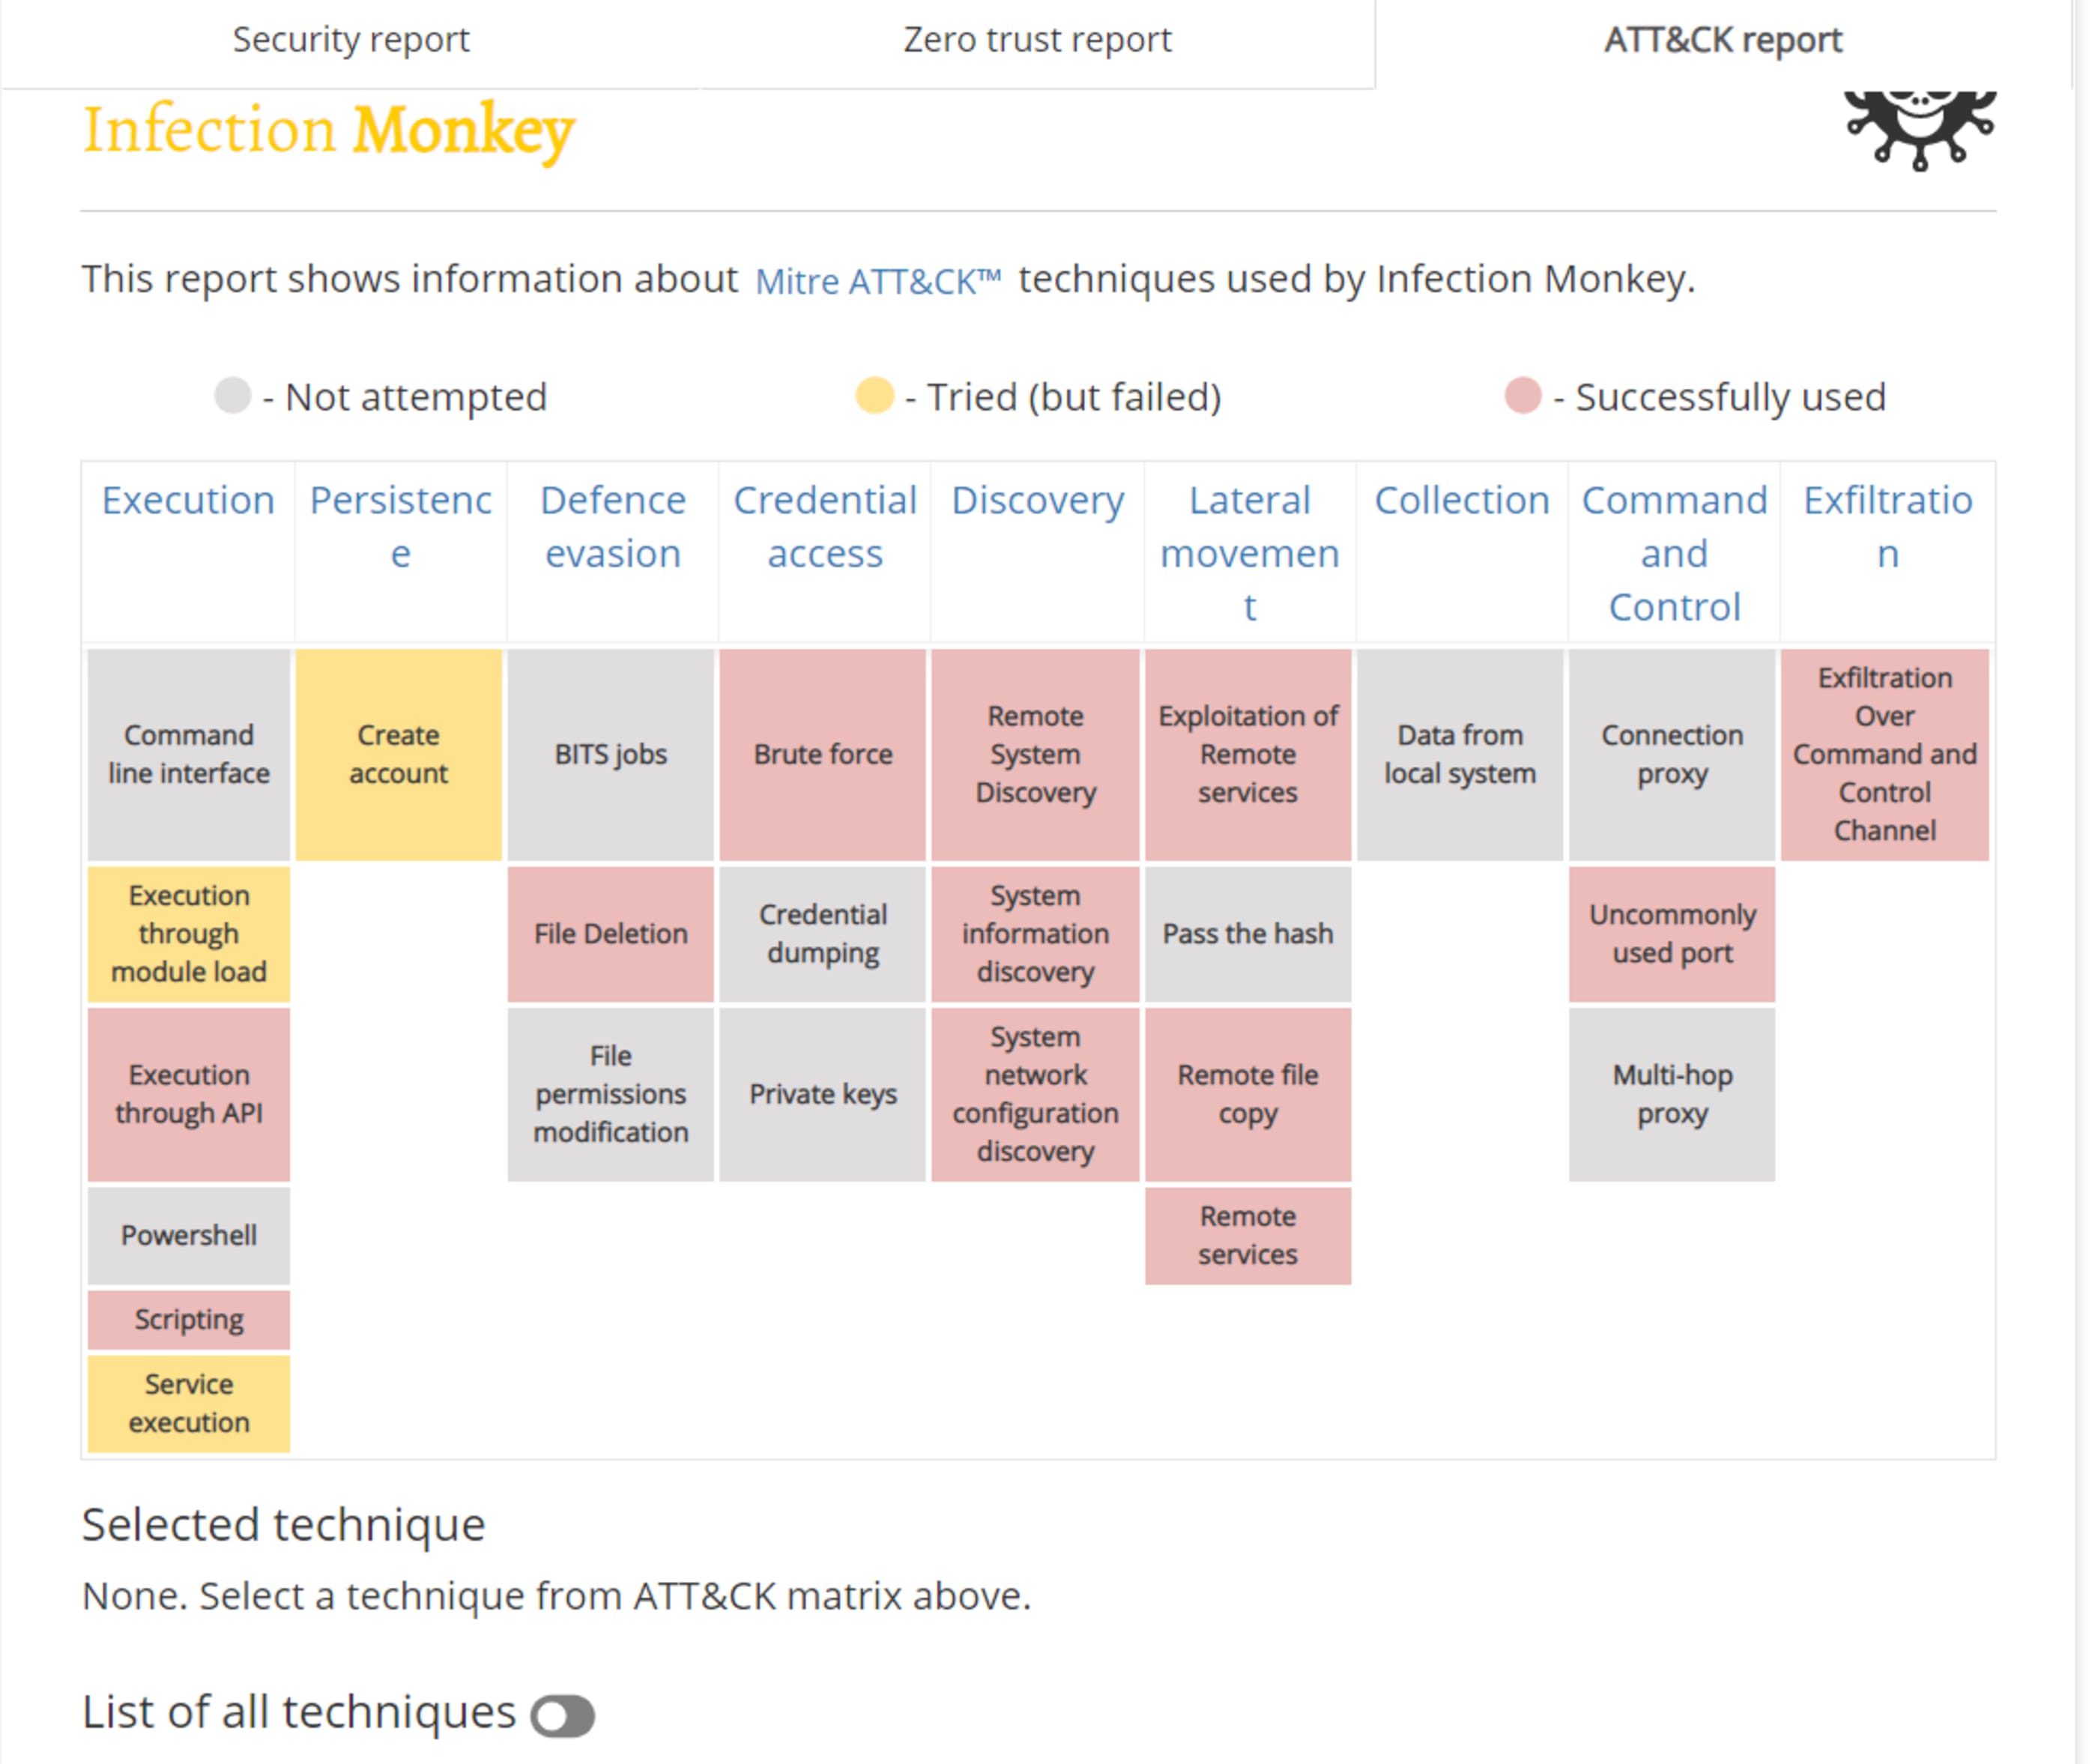The height and width of the screenshot is (1764, 2098).
Task: Select the ATT&CK report tab
Action: pos(1722,40)
